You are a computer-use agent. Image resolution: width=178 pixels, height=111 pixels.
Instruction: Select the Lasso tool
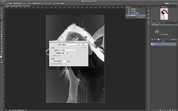click(2, 13)
